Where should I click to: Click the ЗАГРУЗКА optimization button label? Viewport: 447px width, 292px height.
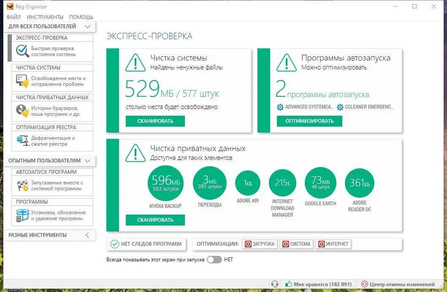tap(263, 244)
